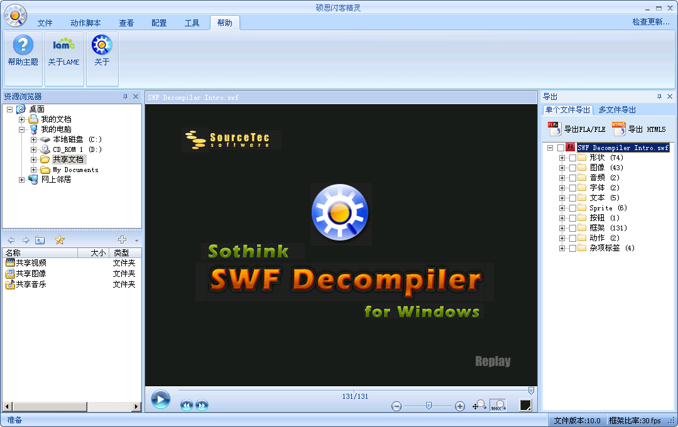
Task: Step forward a frame with forward button
Action: pyautogui.click(x=202, y=405)
